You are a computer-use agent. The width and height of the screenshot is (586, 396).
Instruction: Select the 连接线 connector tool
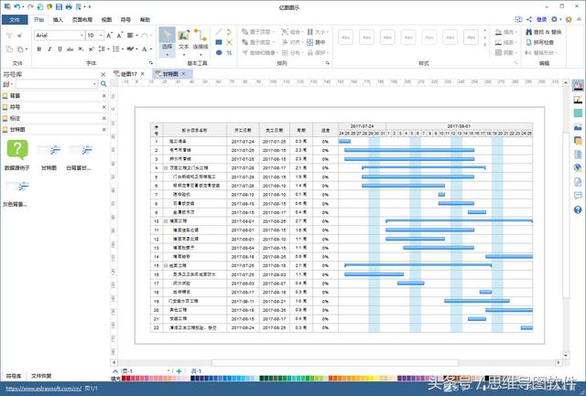point(201,42)
